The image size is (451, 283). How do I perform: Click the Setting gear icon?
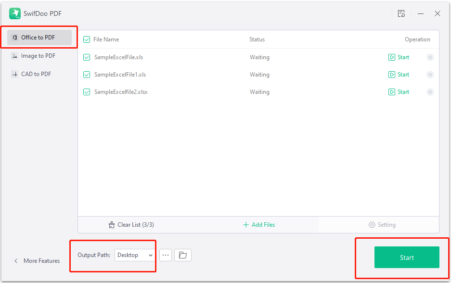tap(372, 224)
